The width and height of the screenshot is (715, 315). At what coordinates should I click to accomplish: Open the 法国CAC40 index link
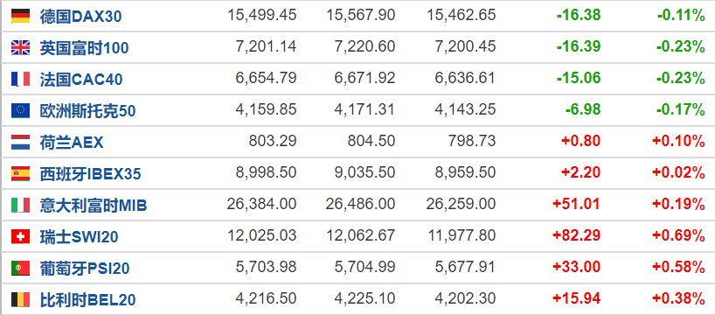click(x=81, y=80)
